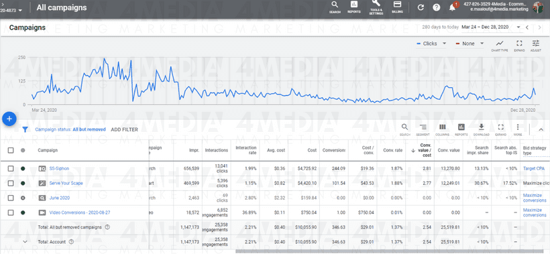Check the Video Conversions row checkbox
The height and width of the screenshot is (254, 550).
tap(11, 212)
